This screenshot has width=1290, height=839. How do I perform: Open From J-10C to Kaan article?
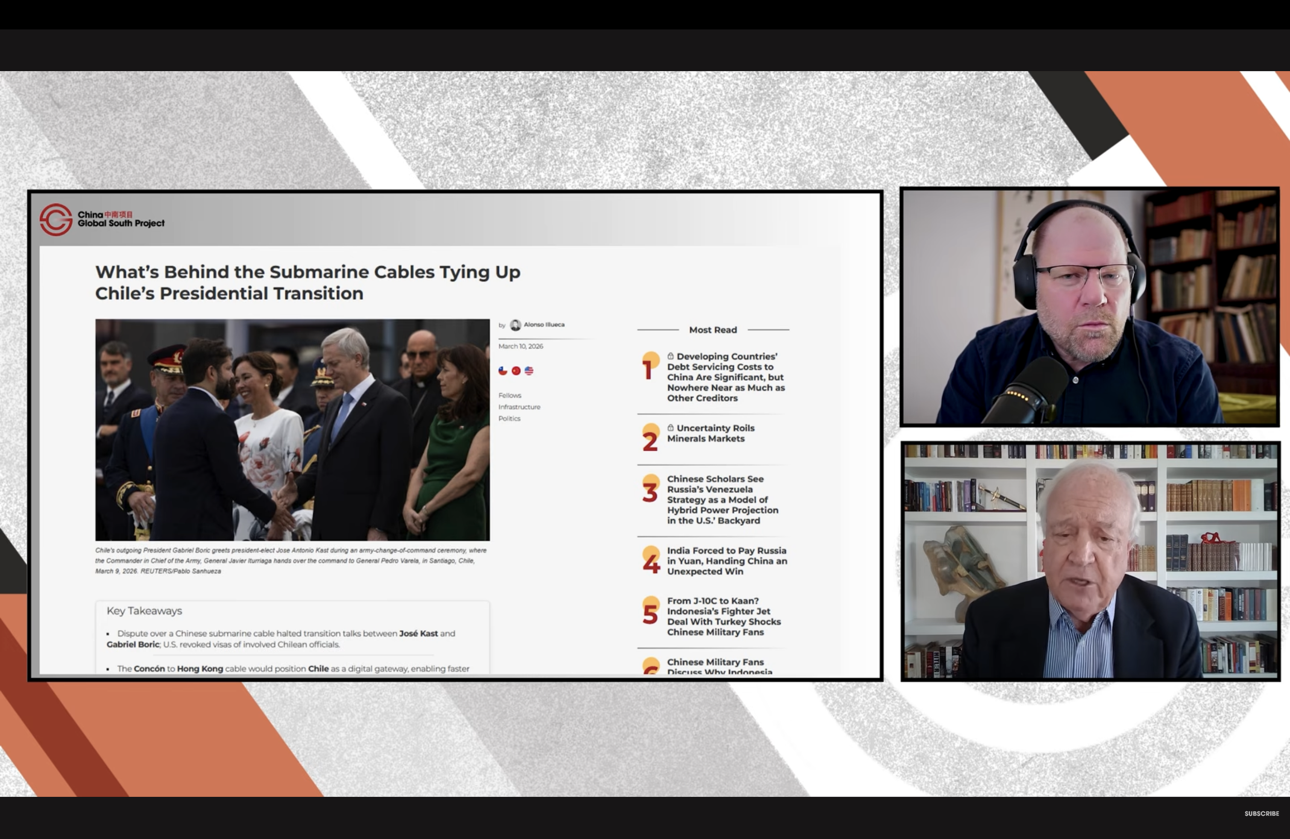tap(723, 616)
